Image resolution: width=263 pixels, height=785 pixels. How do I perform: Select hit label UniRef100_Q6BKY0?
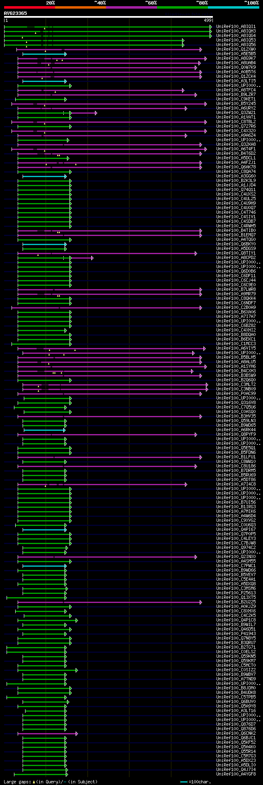point(236,244)
